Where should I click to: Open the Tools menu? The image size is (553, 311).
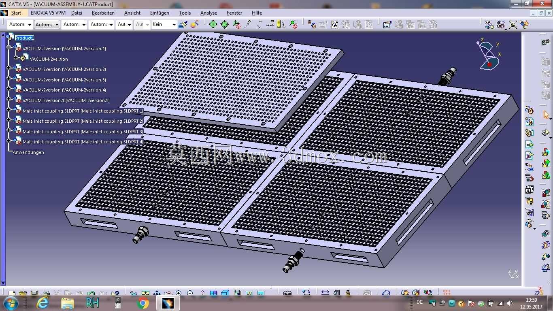click(x=185, y=13)
